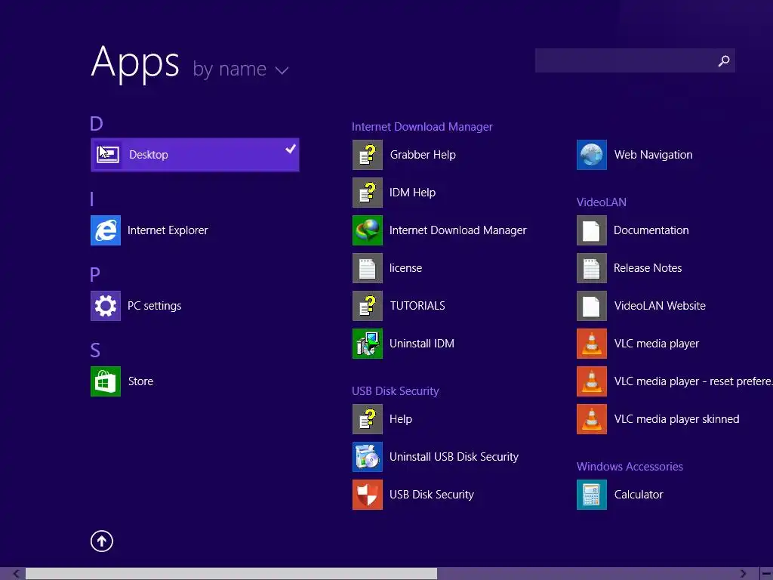Image resolution: width=773 pixels, height=580 pixels.
Task: Click the USB Disk Security group header
Action: pos(396,391)
